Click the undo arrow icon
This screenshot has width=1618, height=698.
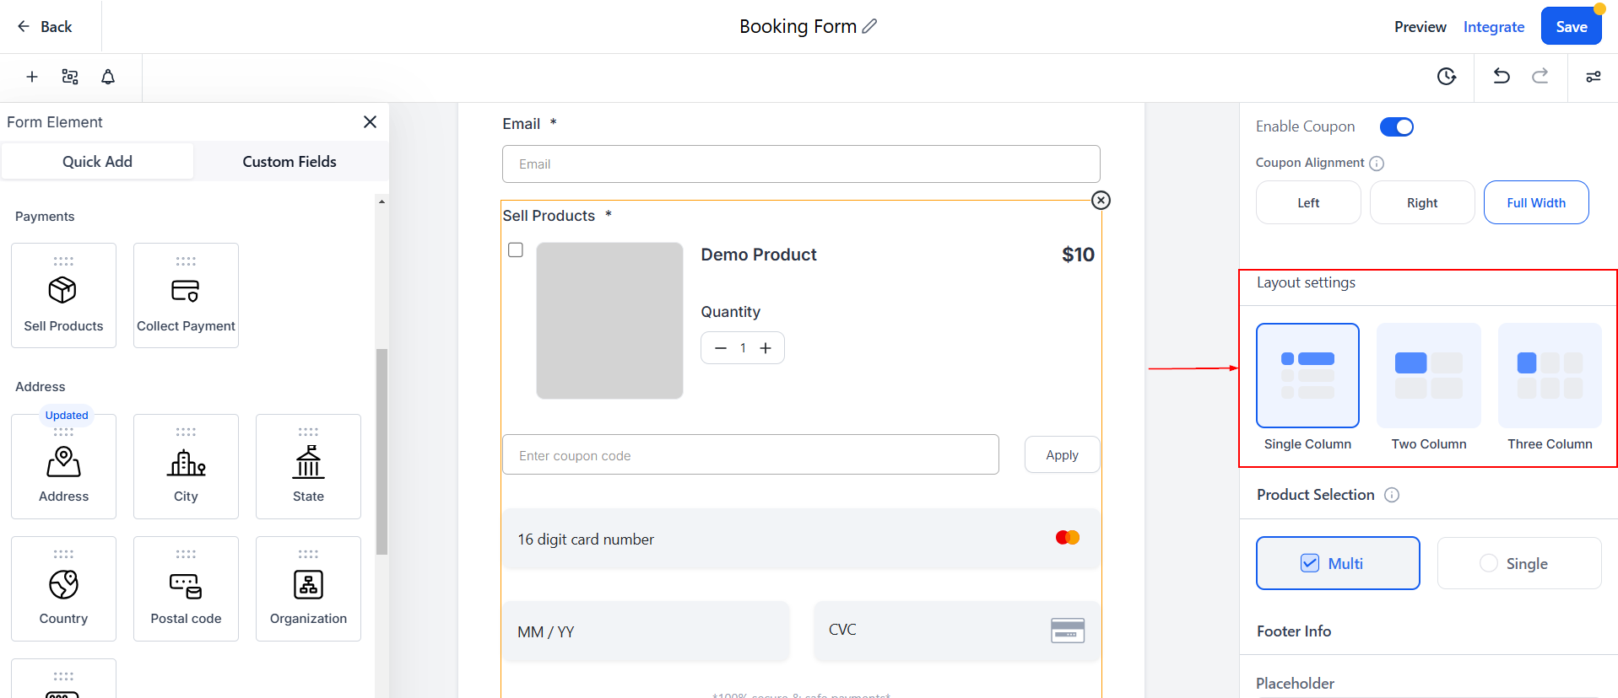point(1502,76)
